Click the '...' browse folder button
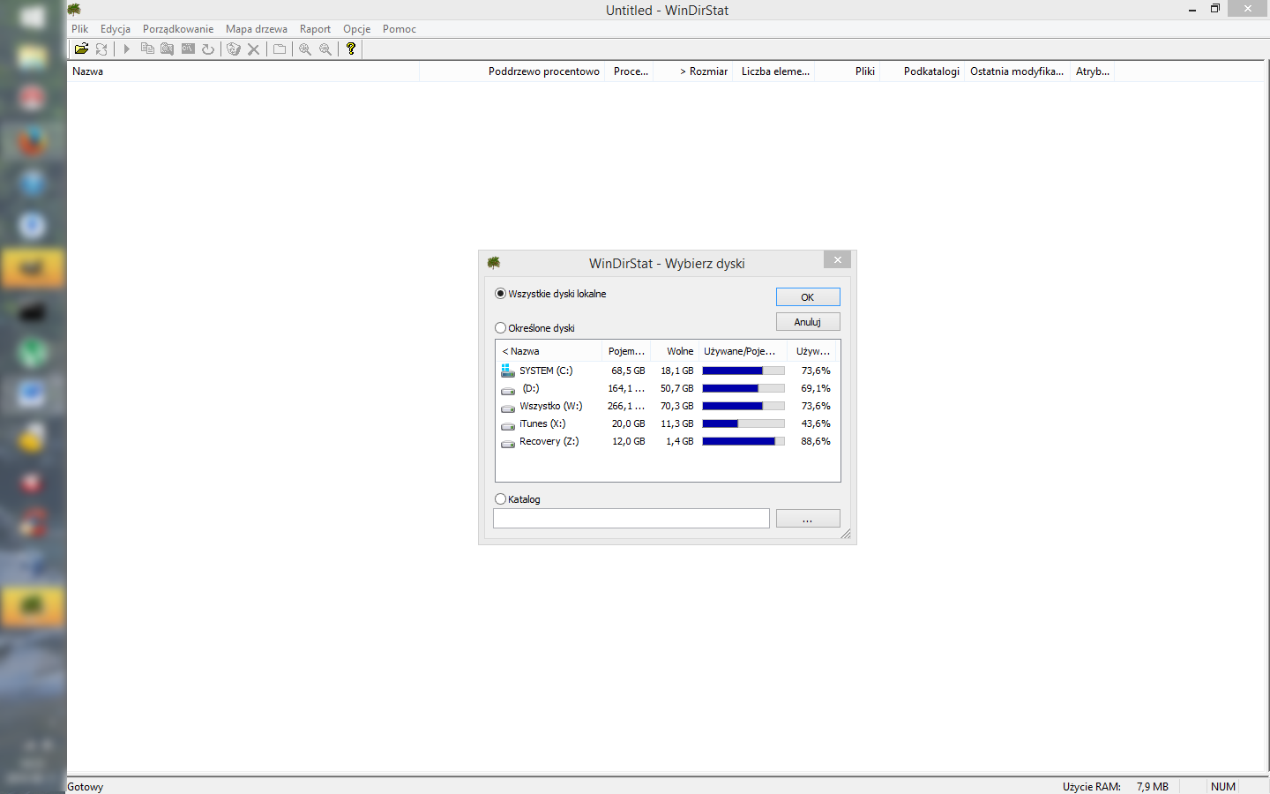Image resolution: width=1270 pixels, height=794 pixels. click(808, 519)
